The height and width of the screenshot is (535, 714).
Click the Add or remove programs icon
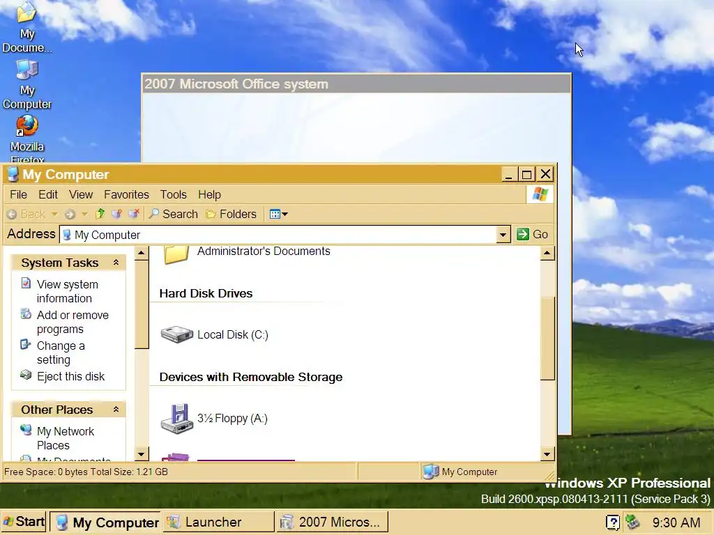pyautogui.click(x=26, y=314)
